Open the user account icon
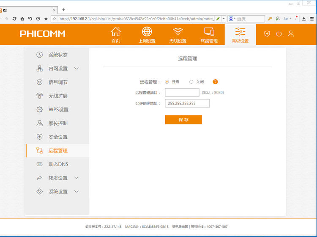 [x=291, y=34]
